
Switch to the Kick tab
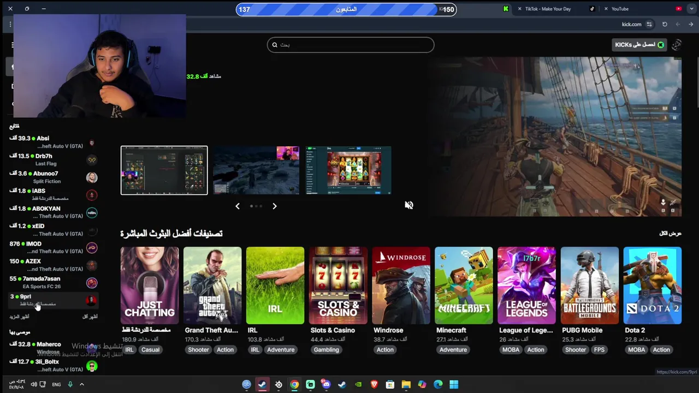(474, 9)
